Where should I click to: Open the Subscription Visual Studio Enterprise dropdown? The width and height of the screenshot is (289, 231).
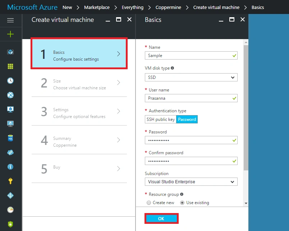pos(191,182)
